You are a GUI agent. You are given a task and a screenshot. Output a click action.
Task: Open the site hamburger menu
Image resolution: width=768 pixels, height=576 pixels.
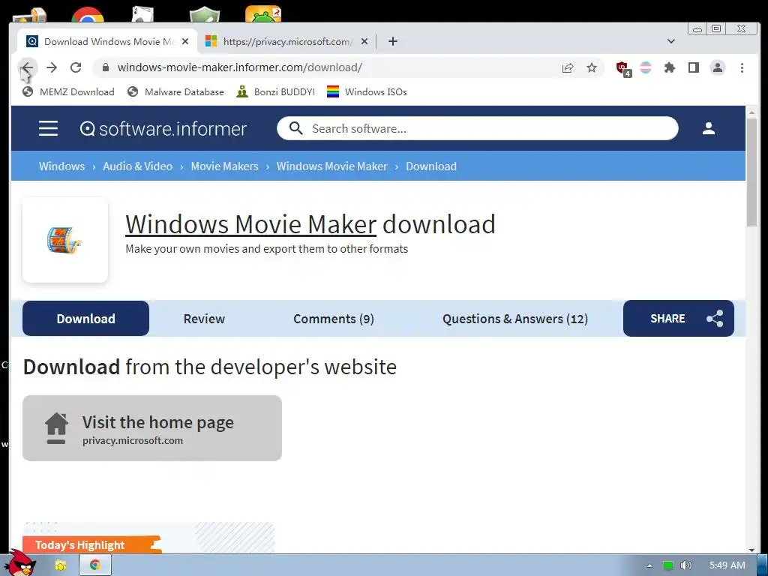[49, 129]
